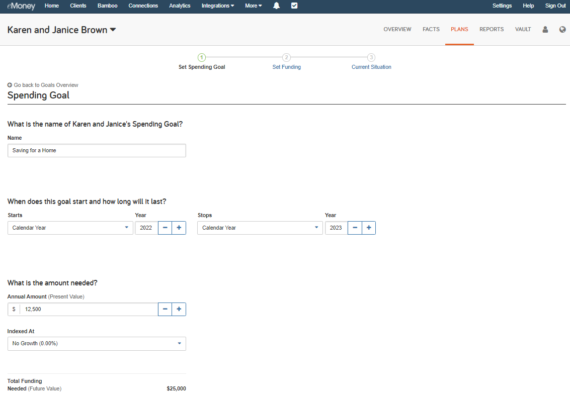Open the client profile person icon
This screenshot has width=570, height=400.
[545, 30]
